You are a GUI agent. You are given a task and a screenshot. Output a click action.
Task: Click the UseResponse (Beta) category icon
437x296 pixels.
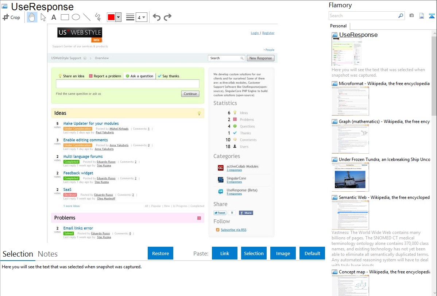click(220, 191)
